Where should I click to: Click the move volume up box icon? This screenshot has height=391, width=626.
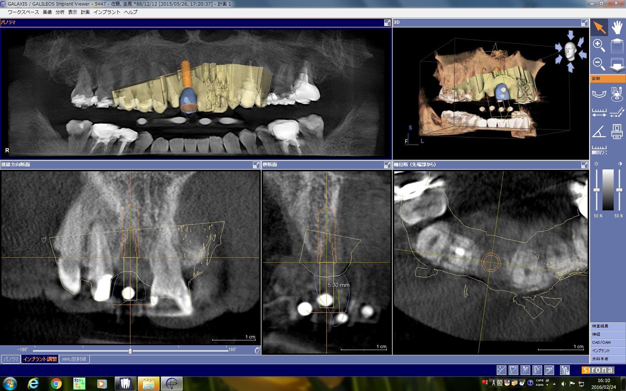pyautogui.click(x=617, y=45)
